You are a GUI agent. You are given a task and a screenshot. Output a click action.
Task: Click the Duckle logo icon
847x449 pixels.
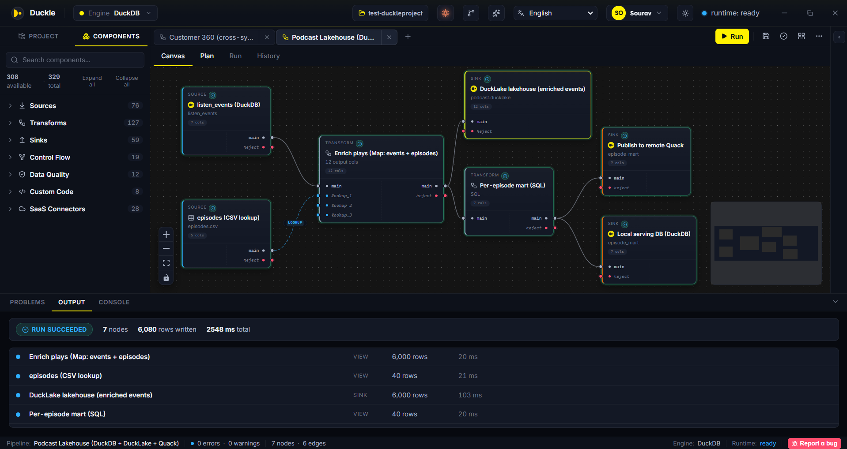(18, 13)
